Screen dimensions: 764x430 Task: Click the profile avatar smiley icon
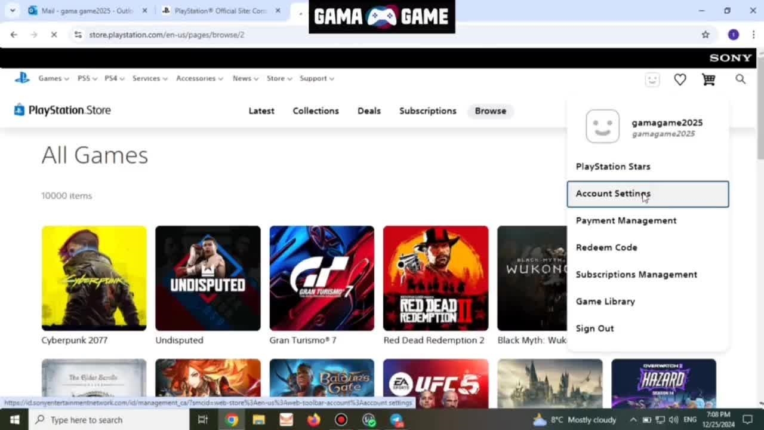pyautogui.click(x=652, y=79)
